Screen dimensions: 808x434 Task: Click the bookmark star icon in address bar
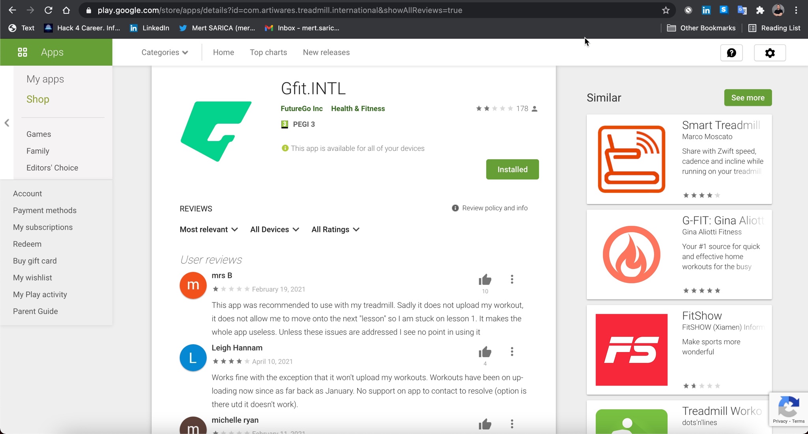coord(666,10)
